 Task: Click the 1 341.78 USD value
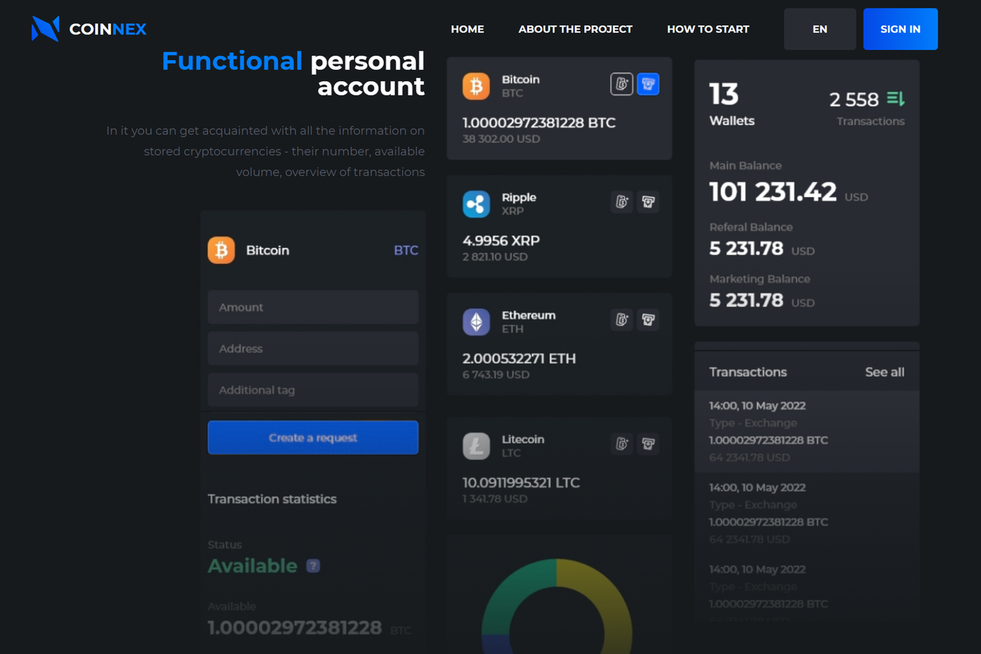pos(495,498)
